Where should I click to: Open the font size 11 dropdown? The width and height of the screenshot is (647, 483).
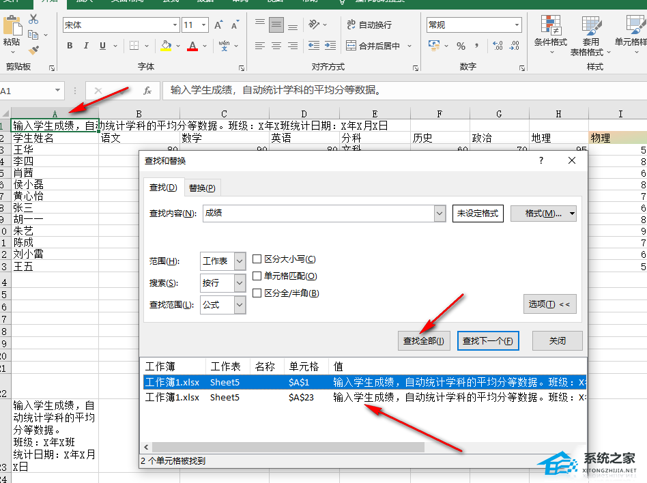[204, 25]
